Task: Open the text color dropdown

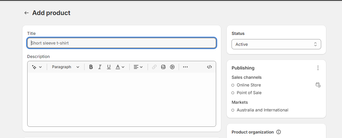Action: point(120,67)
